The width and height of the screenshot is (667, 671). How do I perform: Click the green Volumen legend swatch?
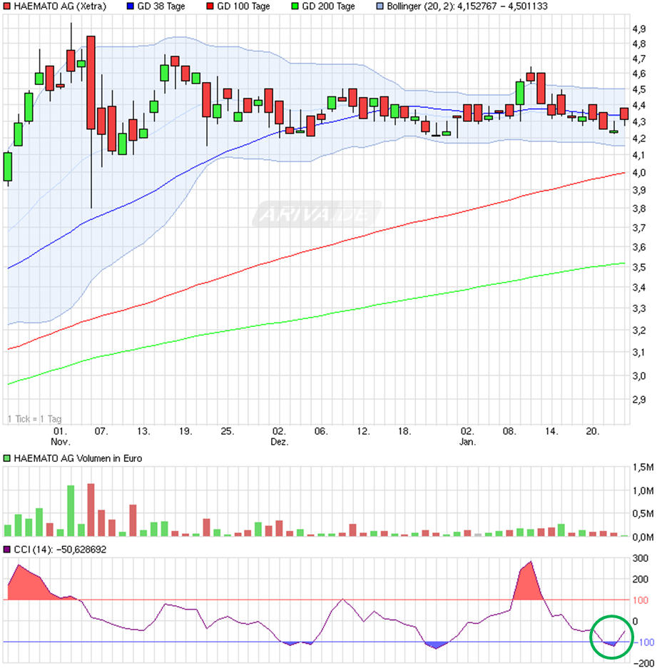click(7, 458)
